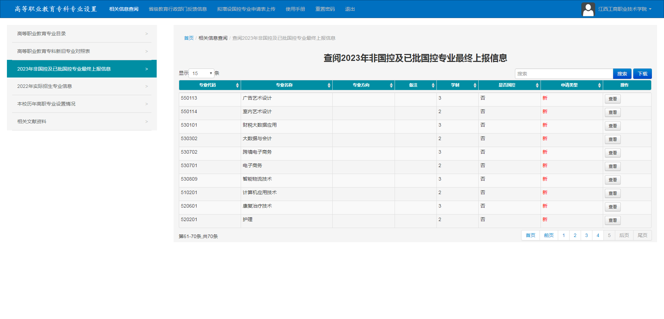
Task: Click 首页 link in breadcrumb
Action: tap(188, 38)
